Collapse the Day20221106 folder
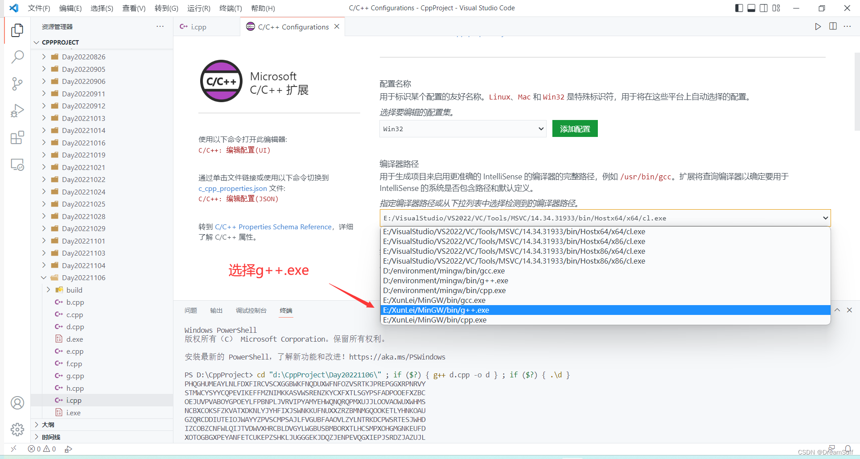This screenshot has width=860, height=459. [x=44, y=277]
